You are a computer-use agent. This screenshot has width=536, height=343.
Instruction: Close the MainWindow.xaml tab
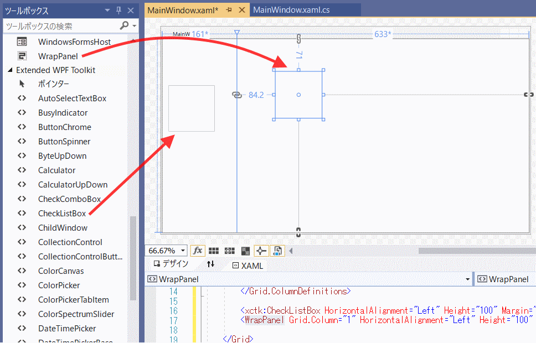[242, 11]
